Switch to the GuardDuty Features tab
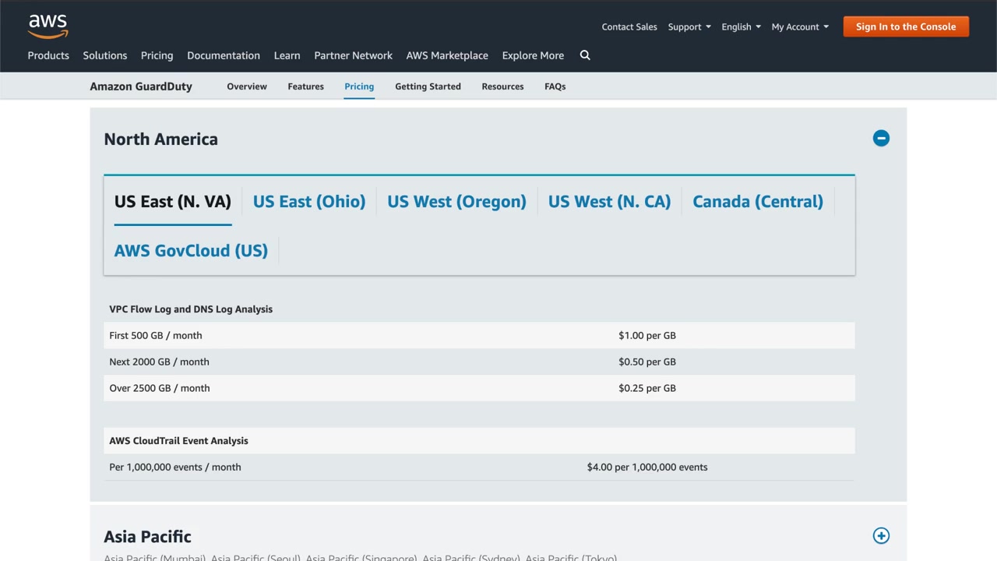The height and width of the screenshot is (561, 997). (x=305, y=86)
